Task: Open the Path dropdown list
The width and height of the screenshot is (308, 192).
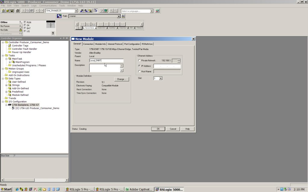Action: [119, 16]
